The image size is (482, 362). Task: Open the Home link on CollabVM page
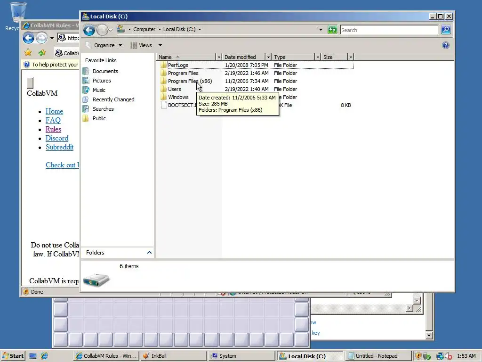coord(55,111)
